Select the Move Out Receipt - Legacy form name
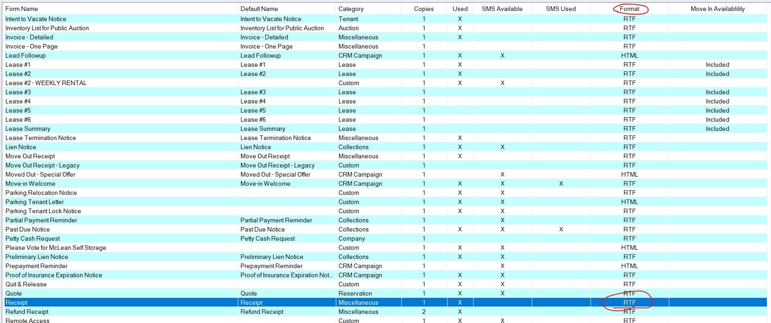This screenshot has width=771, height=323. pyautogui.click(x=43, y=165)
